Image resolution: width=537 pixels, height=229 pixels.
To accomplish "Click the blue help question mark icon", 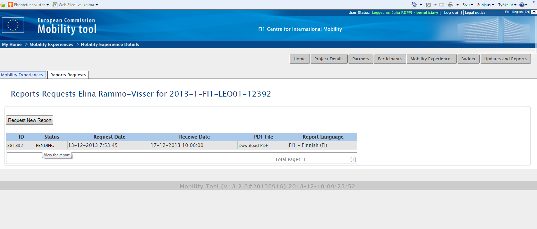I will pos(522,5).
